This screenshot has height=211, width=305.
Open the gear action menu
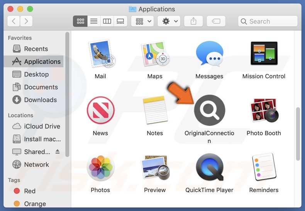click(169, 21)
